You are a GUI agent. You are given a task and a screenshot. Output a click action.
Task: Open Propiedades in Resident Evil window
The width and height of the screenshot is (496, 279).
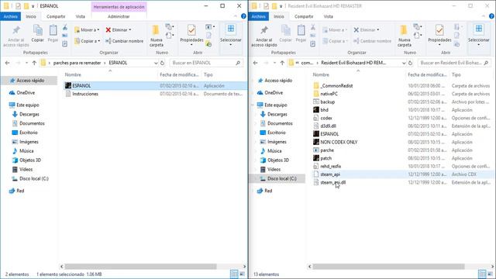coord(439,35)
